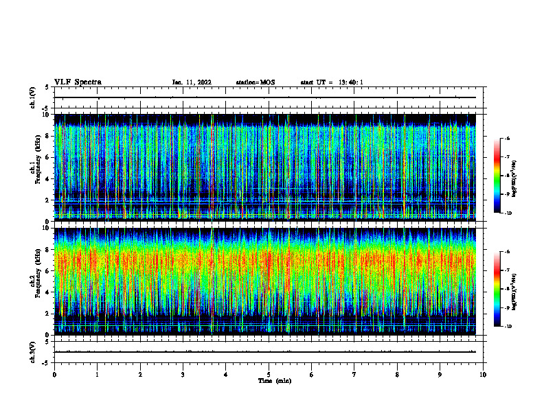Click the ch.1 color bar "log(PSD)" label
Image resolution: width=544 pixels, height=420 pixels.
click(514, 178)
